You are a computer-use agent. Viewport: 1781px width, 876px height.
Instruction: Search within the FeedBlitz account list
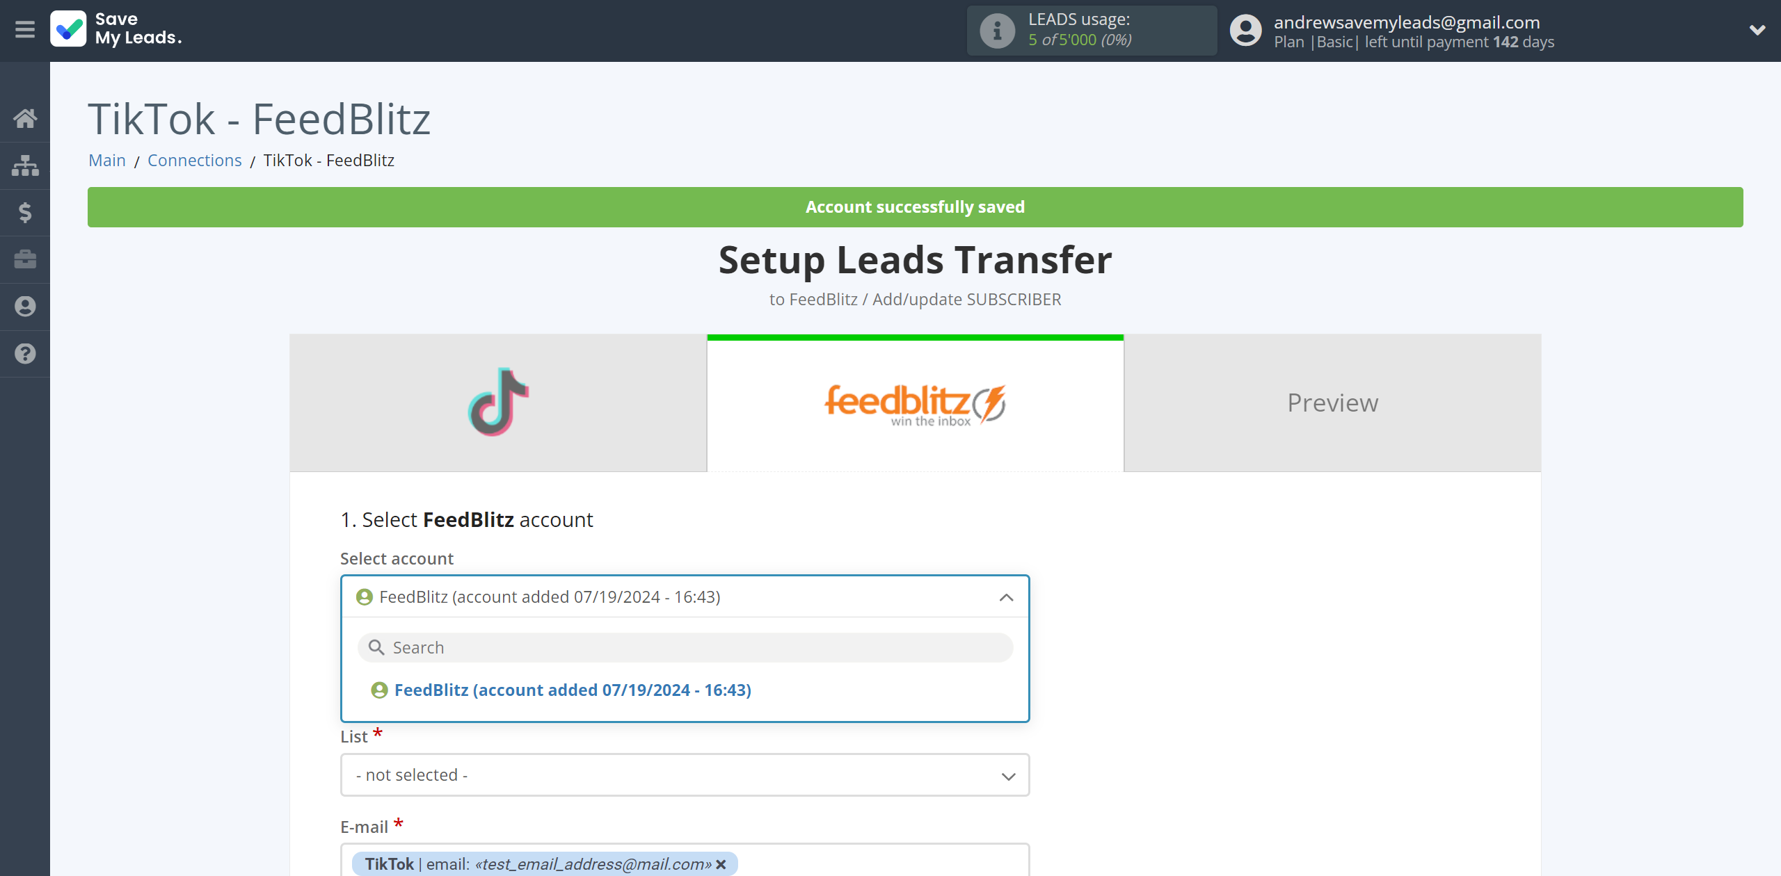[685, 646]
